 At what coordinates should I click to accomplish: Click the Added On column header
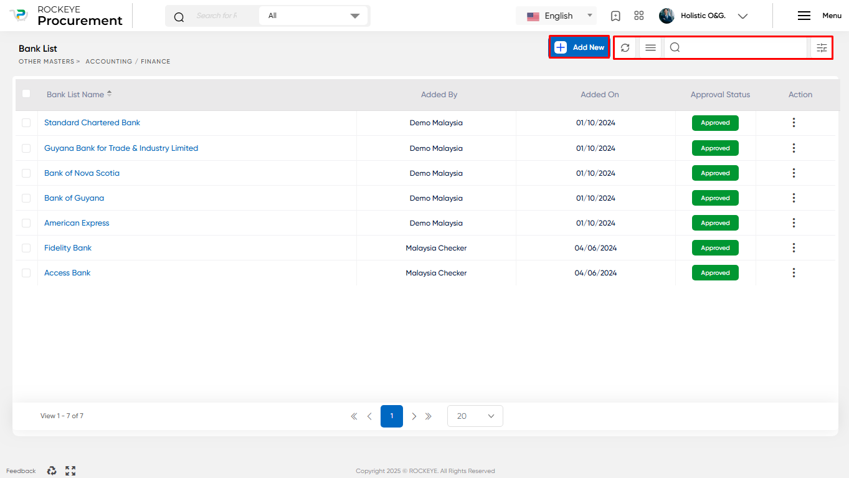point(600,95)
